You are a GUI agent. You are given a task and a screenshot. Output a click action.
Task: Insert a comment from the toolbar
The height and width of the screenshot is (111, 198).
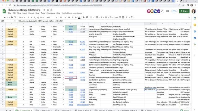click(x=120, y=17)
